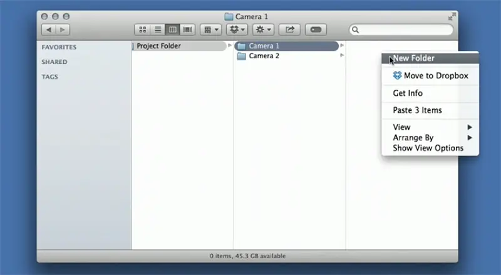Enter full screen with the corner arrows

pyautogui.click(x=452, y=17)
